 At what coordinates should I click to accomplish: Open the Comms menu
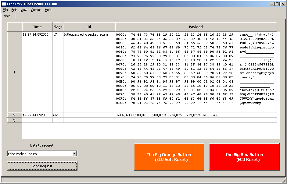pos(36,10)
